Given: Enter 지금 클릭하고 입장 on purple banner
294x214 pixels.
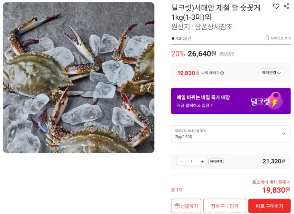Looking at the screenshot, I should [194, 106].
